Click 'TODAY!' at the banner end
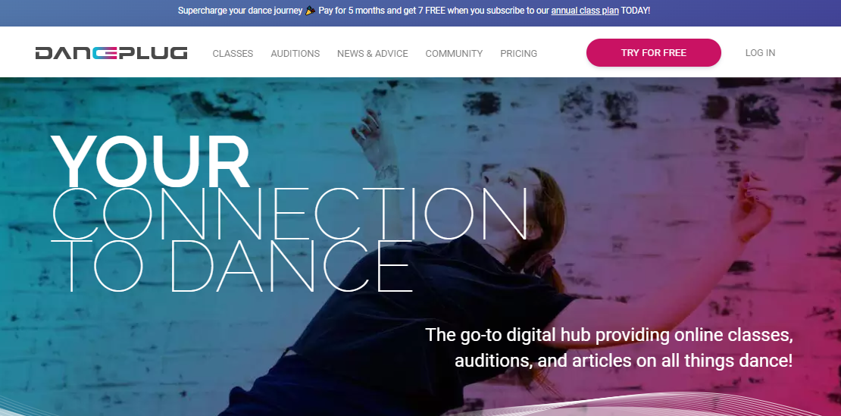The image size is (841, 416). [636, 11]
